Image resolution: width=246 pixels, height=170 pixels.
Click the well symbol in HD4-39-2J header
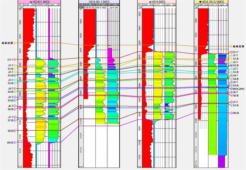(x=200, y=2)
